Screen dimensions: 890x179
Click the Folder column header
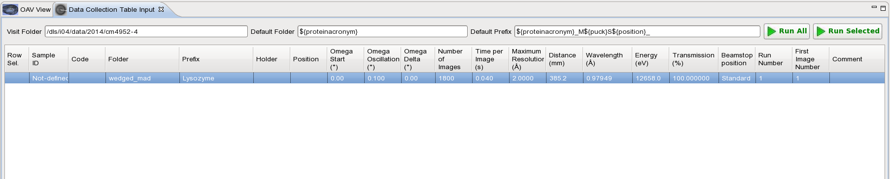[x=142, y=59]
